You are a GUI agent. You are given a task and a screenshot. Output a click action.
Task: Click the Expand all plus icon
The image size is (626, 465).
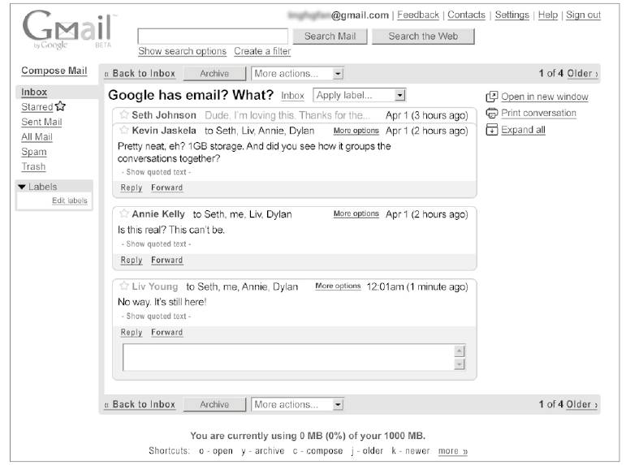pos(491,130)
